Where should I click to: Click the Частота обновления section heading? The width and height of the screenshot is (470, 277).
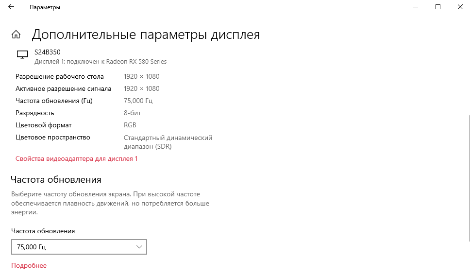(x=56, y=179)
